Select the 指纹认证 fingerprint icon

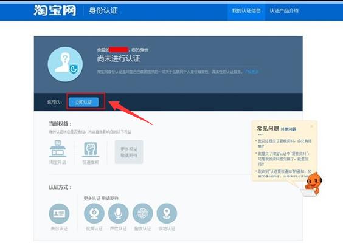click(x=143, y=213)
